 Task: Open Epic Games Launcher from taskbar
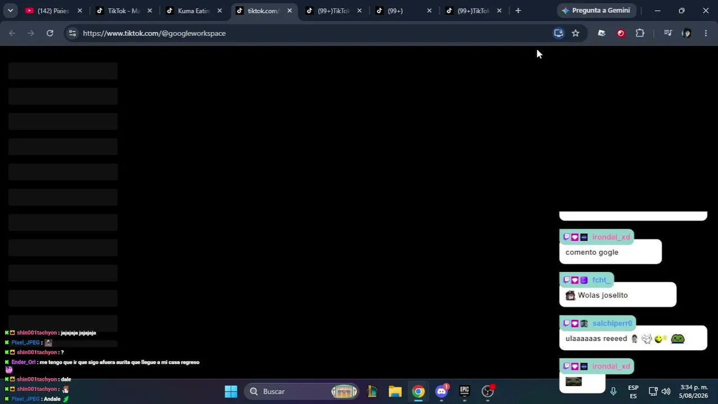click(465, 391)
